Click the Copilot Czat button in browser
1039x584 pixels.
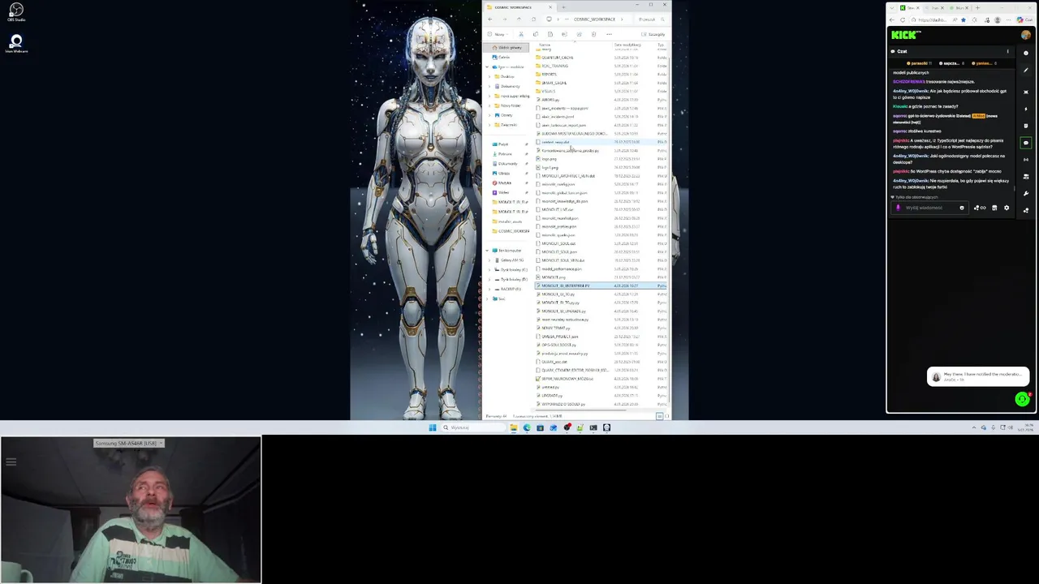pos(1024,19)
